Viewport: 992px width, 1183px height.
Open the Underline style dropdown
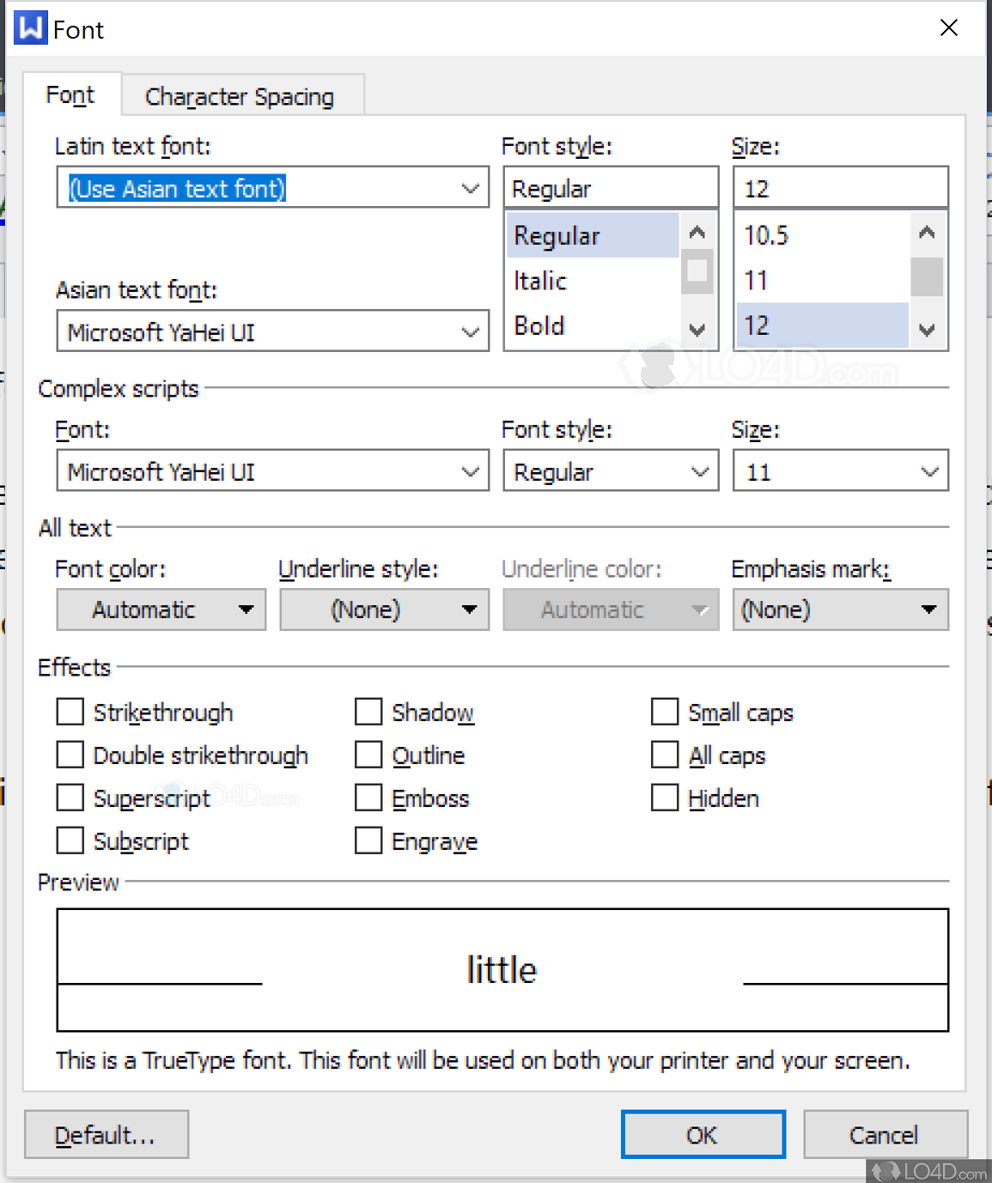click(x=469, y=610)
